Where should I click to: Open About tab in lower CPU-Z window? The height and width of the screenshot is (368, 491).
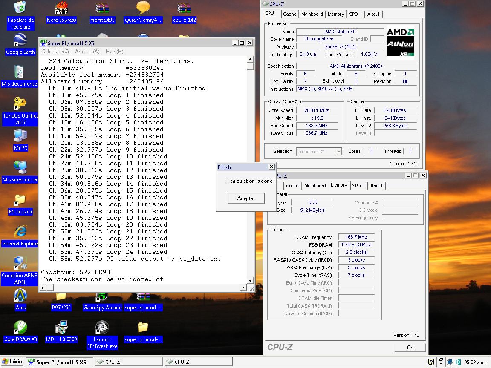coord(376,186)
